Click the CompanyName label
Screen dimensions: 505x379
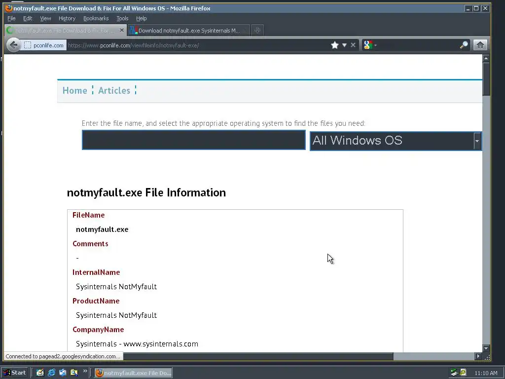pos(98,330)
